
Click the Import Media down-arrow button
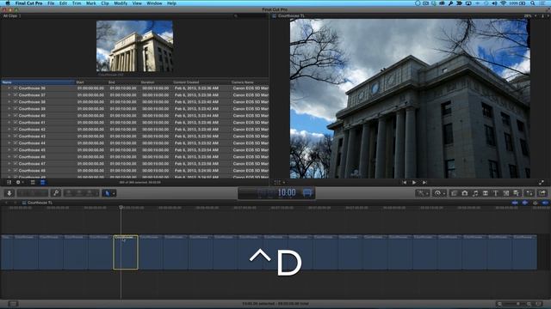pos(9,193)
